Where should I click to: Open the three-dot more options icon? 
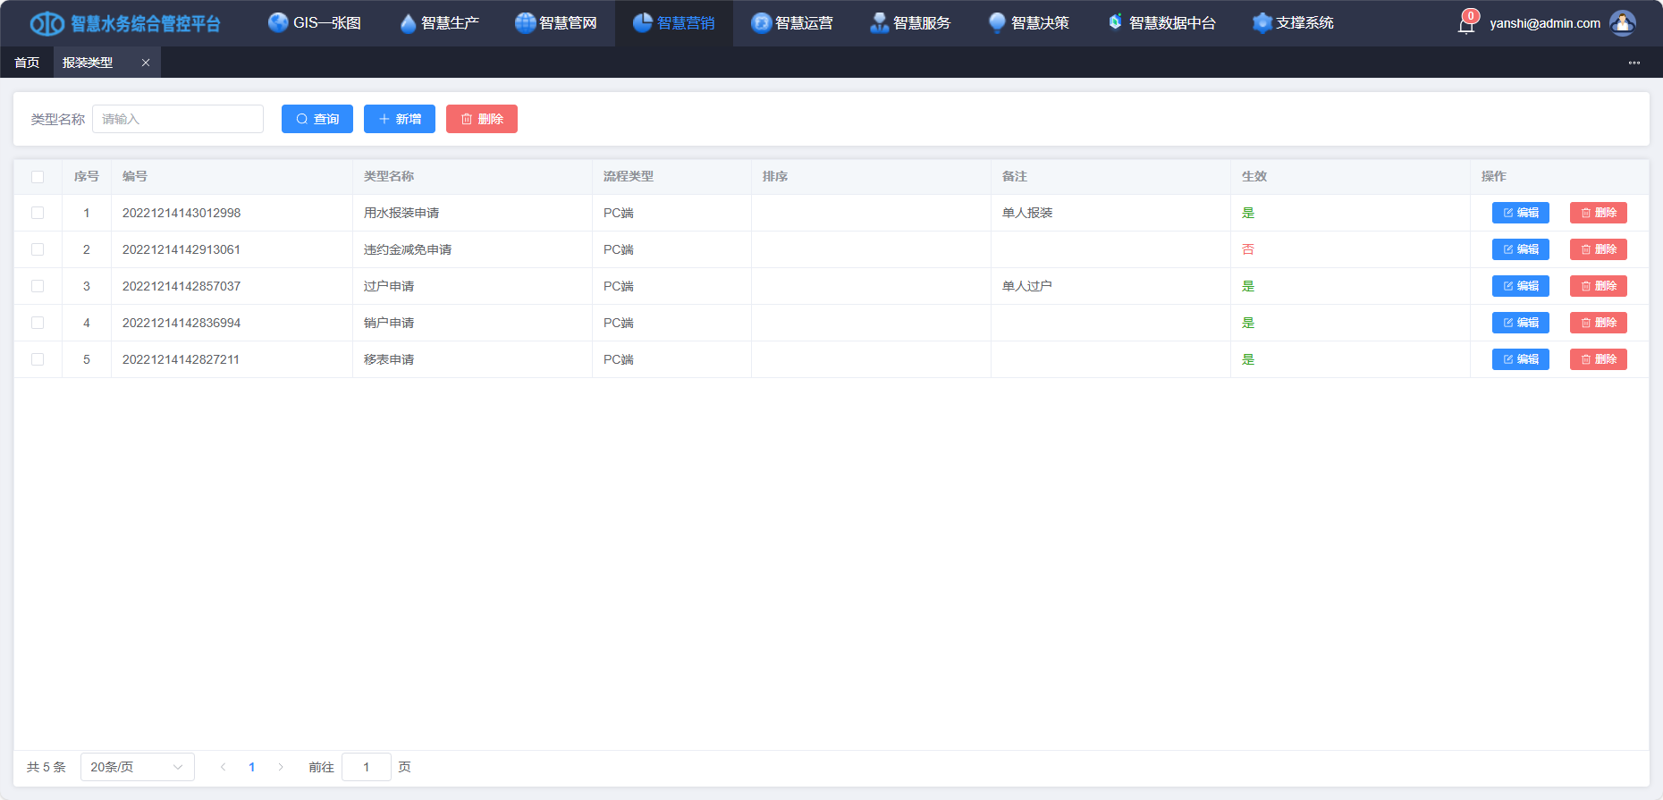[x=1633, y=63]
